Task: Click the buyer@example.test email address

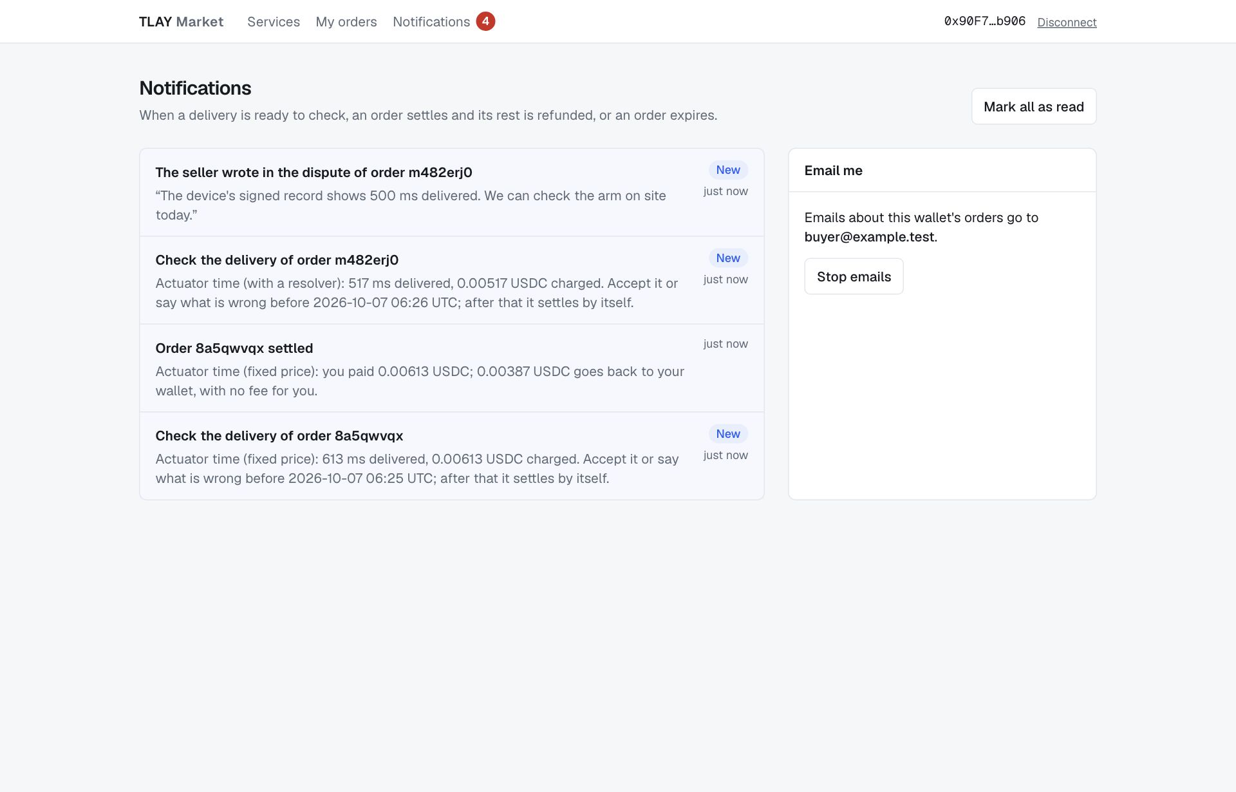Action: [869, 237]
